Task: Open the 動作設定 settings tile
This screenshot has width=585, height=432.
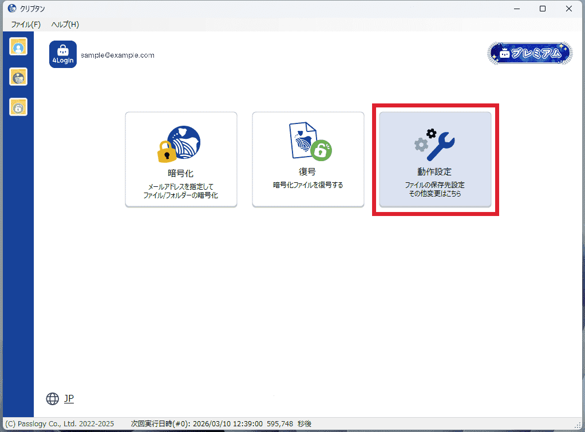Action: (435, 159)
